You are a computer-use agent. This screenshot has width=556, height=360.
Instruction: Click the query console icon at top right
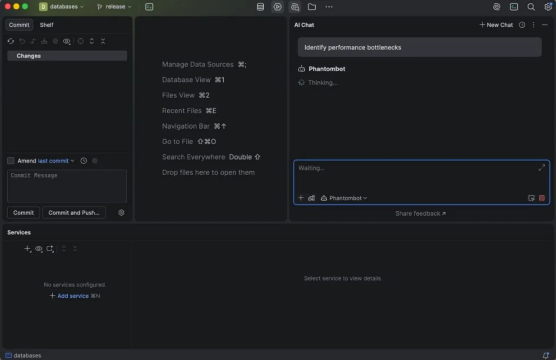[514, 7]
